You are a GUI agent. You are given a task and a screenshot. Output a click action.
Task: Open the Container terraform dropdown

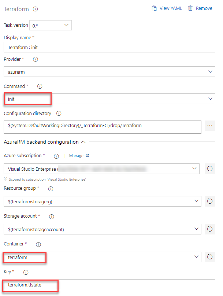tap(103, 257)
